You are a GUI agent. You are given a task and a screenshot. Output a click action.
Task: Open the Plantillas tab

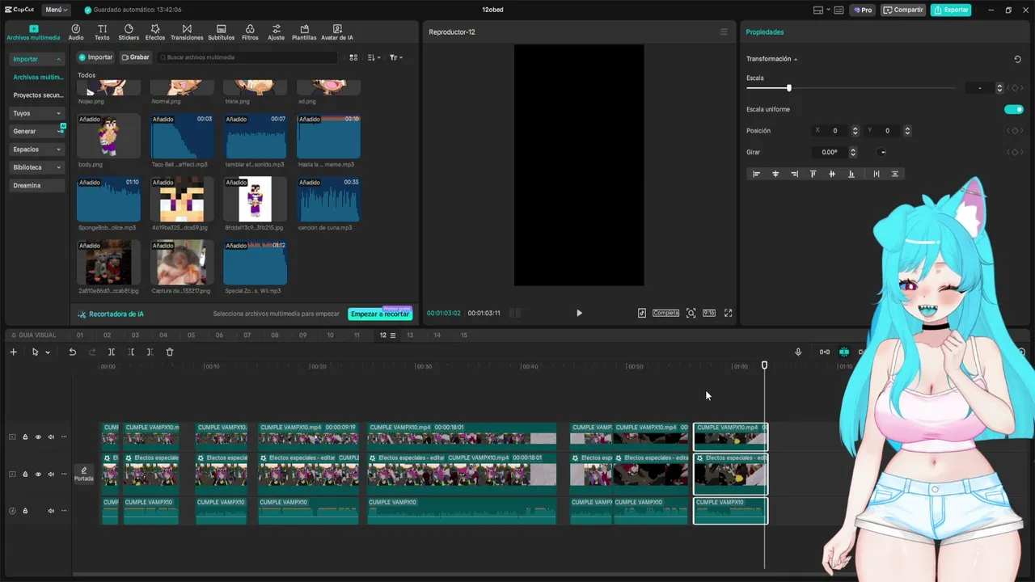tap(304, 32)
